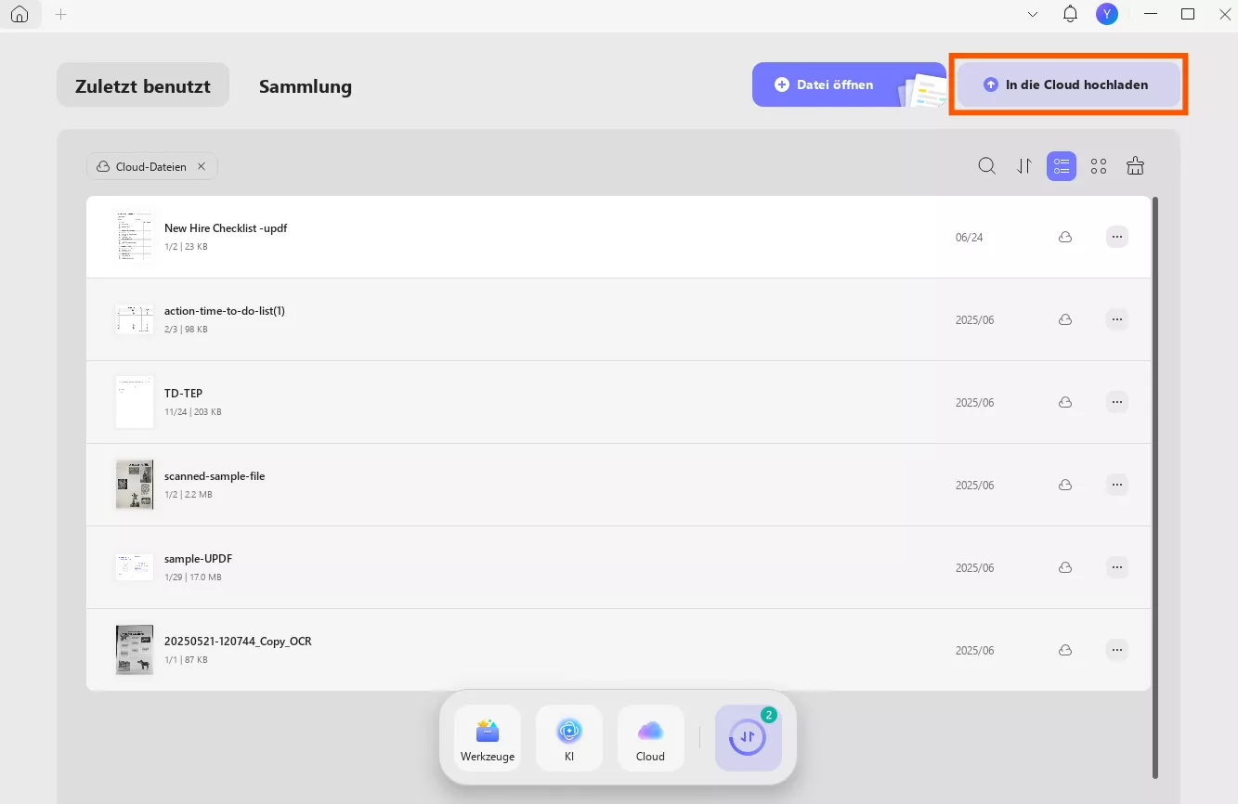Select action-time-to-do-list(1) file name
The height and width of the screenshot is (804, 1238).
click(x=225, y=311)
